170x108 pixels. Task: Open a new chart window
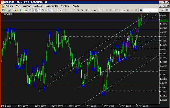pyautogui.click(x=3, y=10)
